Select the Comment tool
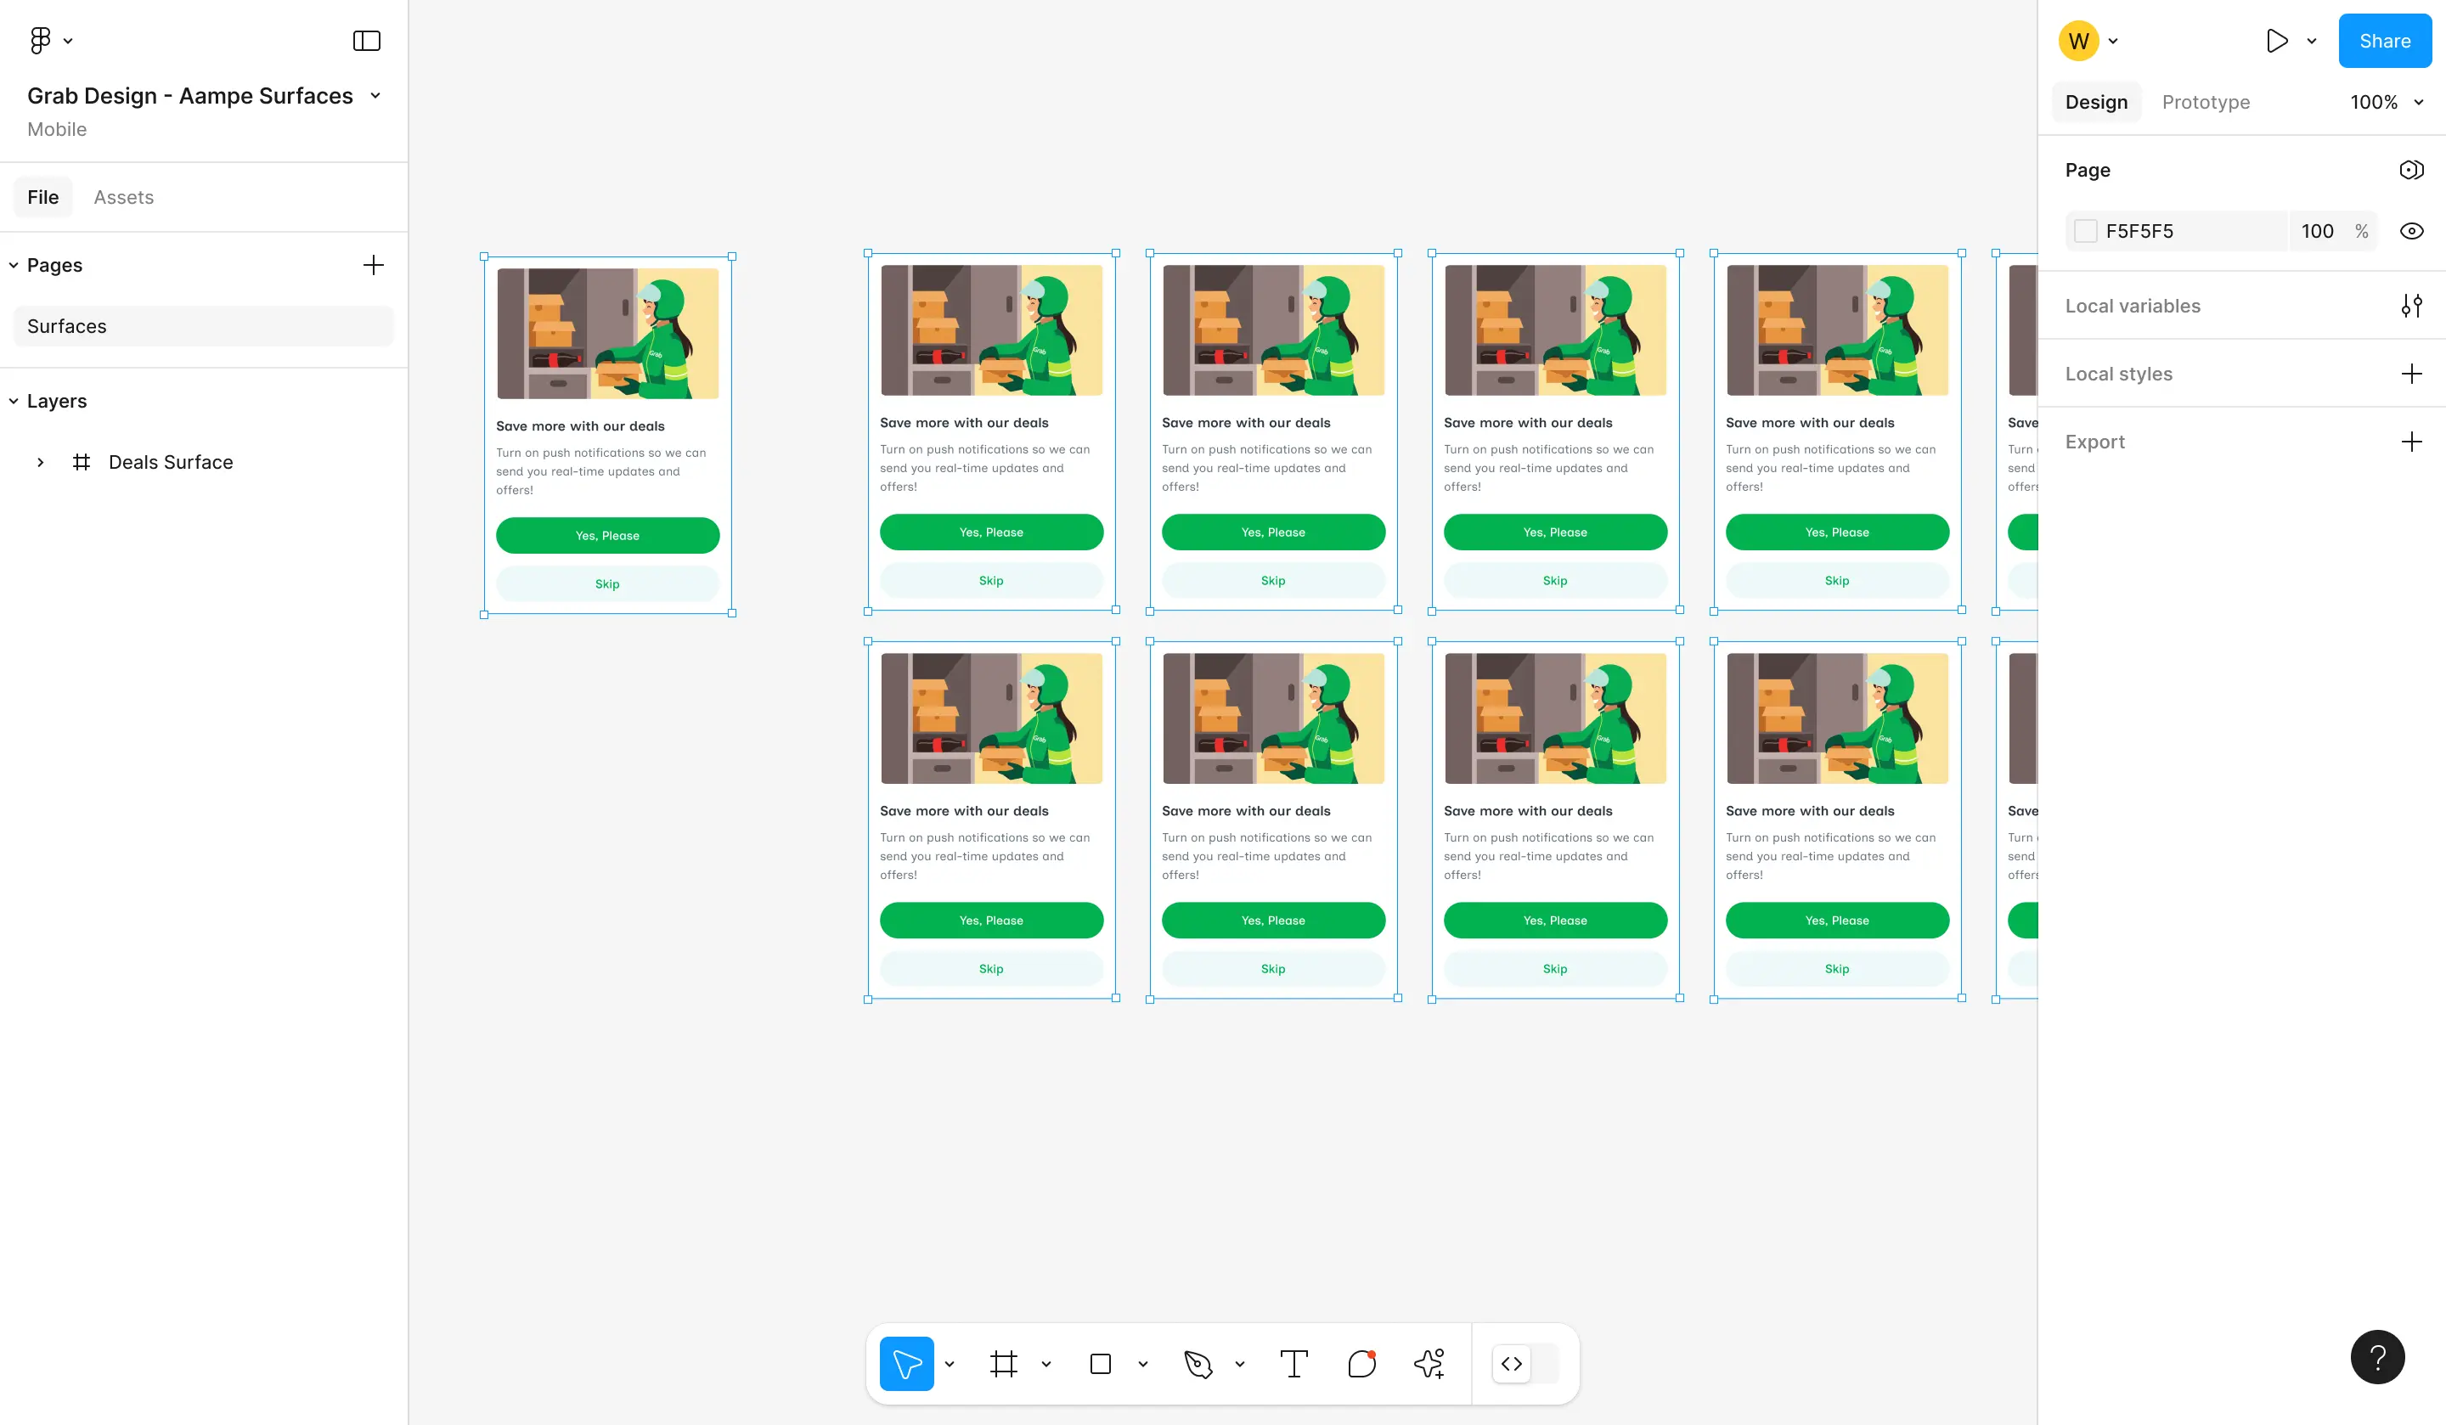Viewport: 2446px width, 1425px height. point(1361,1364)
